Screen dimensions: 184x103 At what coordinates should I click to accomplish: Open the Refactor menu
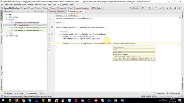tap(38, 5)
